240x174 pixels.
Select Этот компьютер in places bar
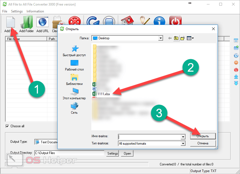coord(74,94)
